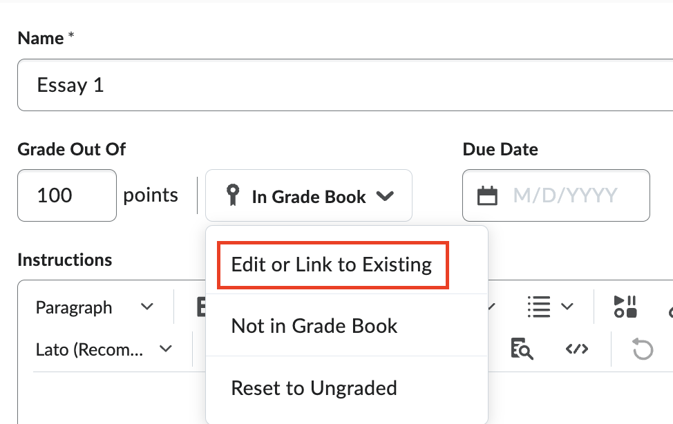Toggle the Bold formatting icon

(202, 307)
